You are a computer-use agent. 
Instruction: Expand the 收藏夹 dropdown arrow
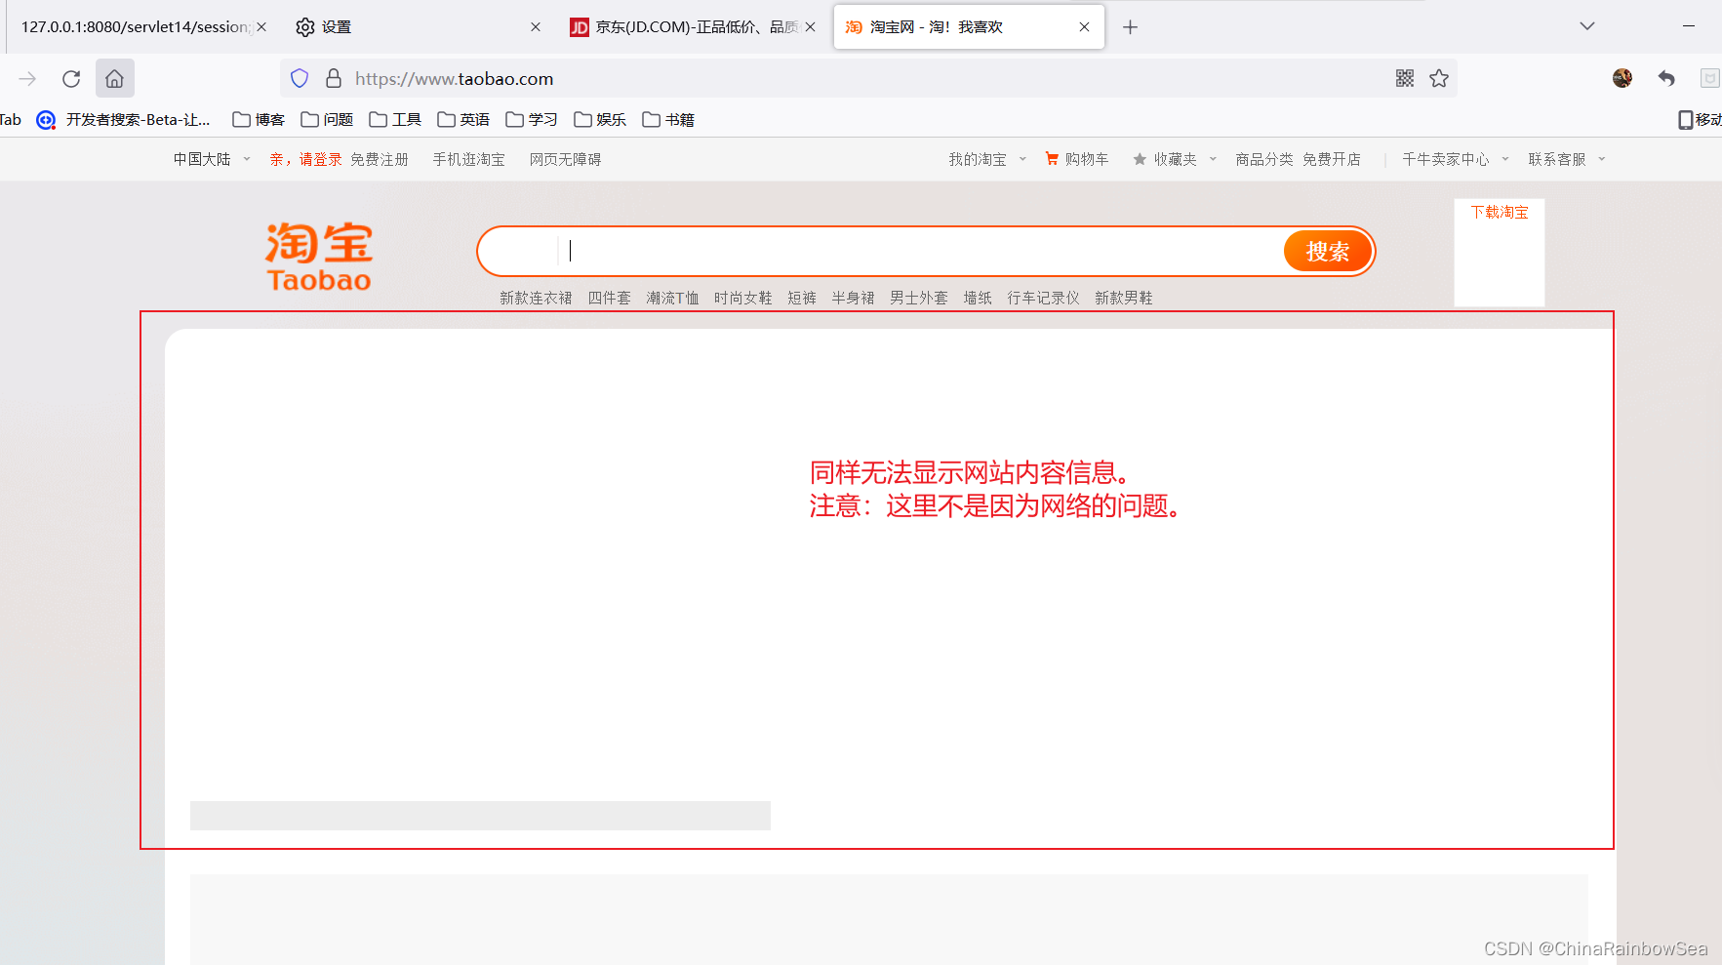pos(1213,159)
